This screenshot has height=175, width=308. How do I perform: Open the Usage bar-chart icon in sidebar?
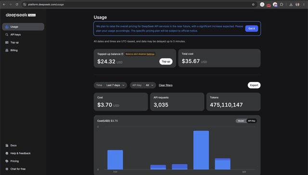[x=7, y=27]
